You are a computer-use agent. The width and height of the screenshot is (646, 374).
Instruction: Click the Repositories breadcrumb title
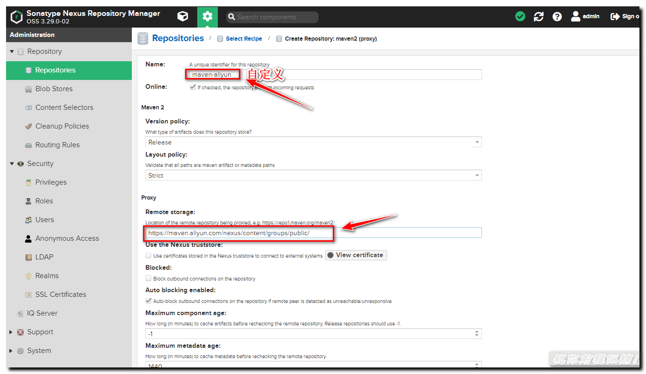pos(178,38)
